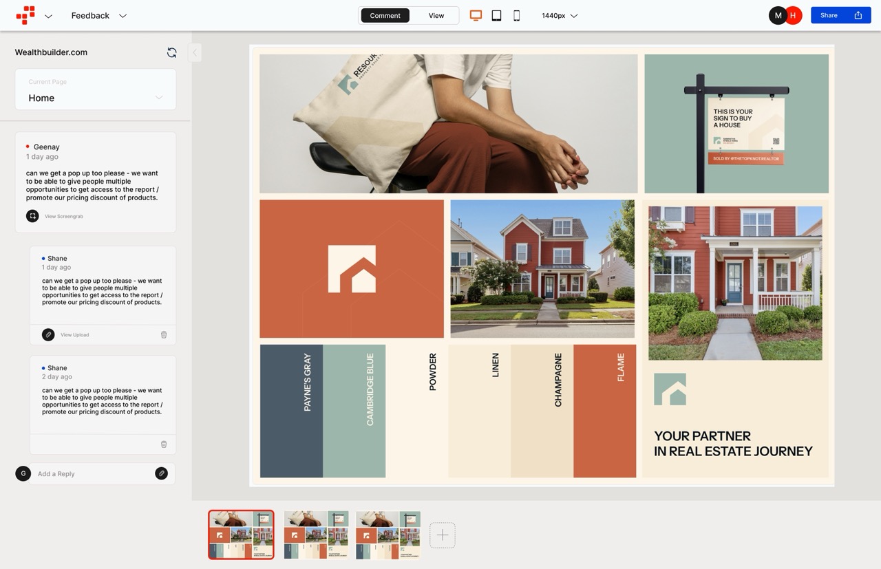Viewport: 881px width, 569px height.
Task: Select the first page thumbnail
Action: click(241, 535)
